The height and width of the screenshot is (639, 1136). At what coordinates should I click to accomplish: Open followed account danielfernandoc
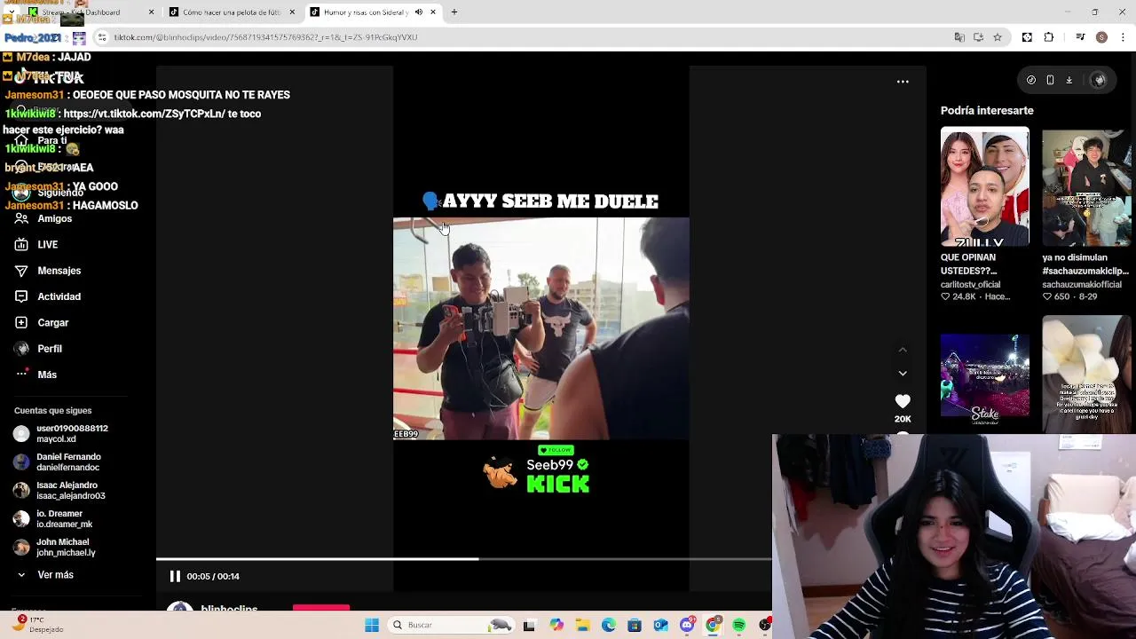(58, 462)
